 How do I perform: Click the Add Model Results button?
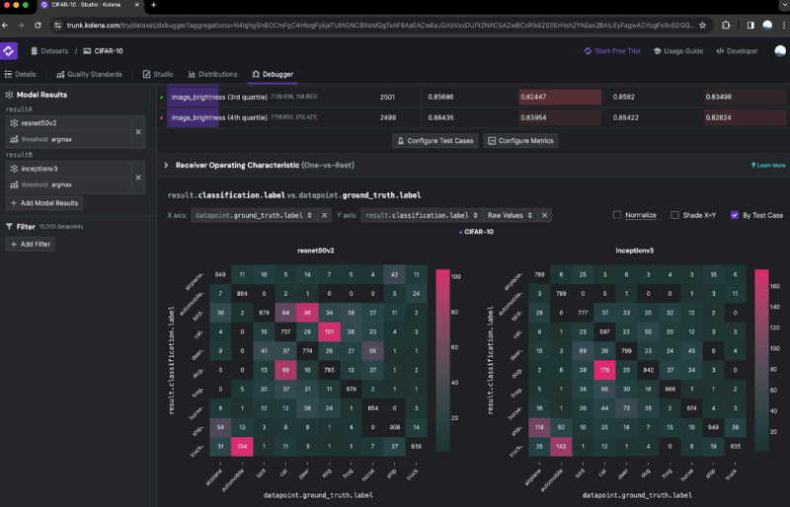click(x=43, y=203)
